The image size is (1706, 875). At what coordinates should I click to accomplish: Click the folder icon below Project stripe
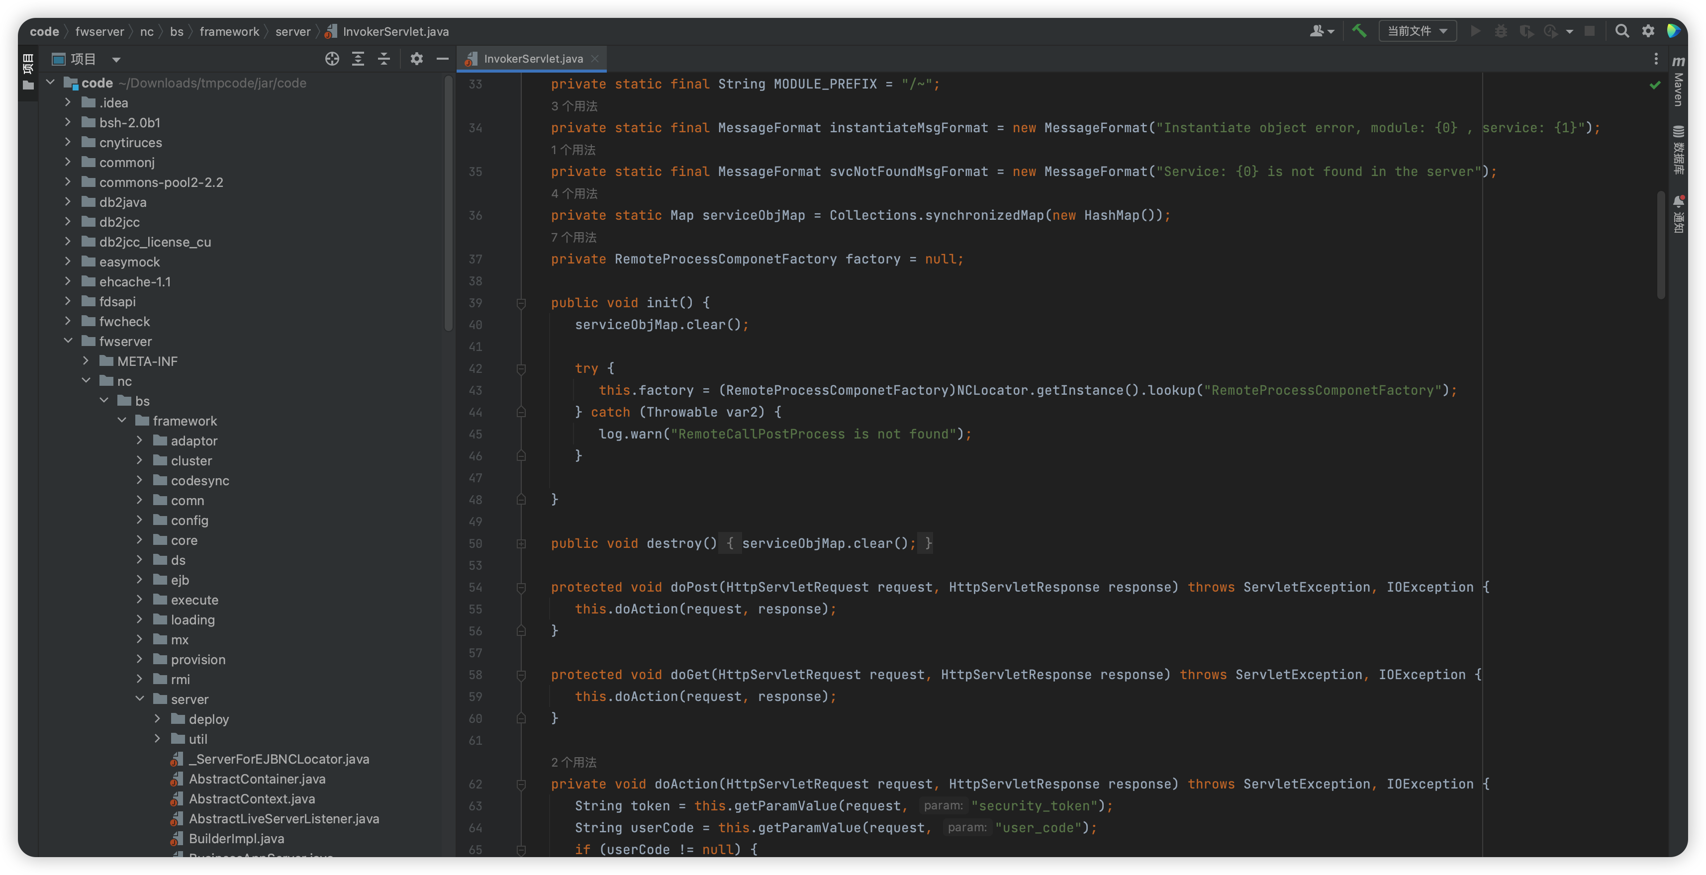coord(28,86)
